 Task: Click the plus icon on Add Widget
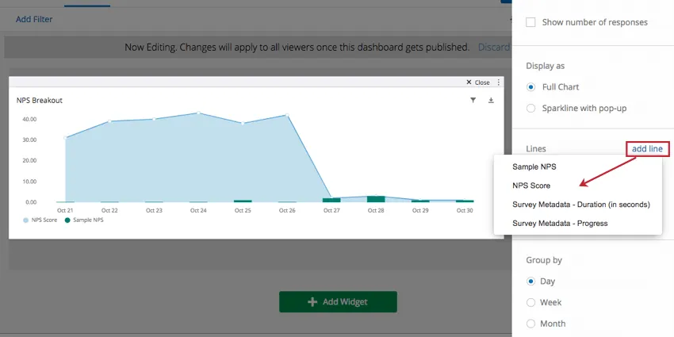point(312,302)
